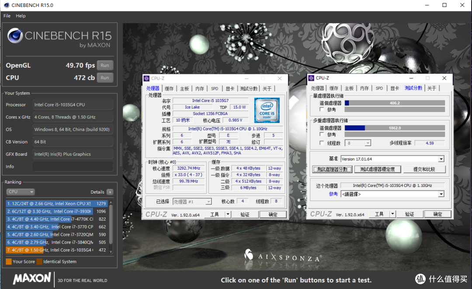
Task: Click 測試處理器穩定度 stress button
Action: tap(378, 169)
